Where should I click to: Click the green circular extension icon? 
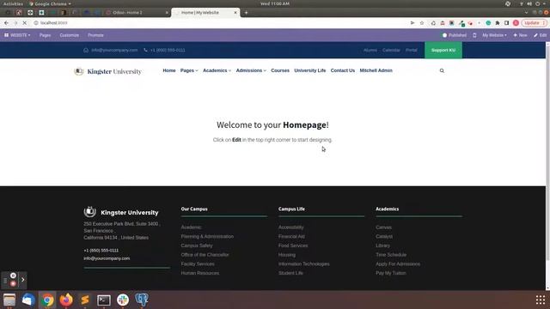488,23
